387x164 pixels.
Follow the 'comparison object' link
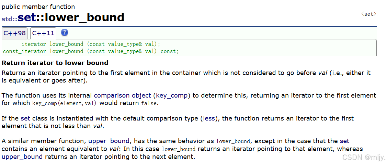122,96
